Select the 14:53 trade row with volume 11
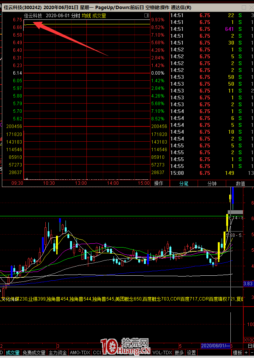Screen dimensions: 254x358 coord(212,91)
